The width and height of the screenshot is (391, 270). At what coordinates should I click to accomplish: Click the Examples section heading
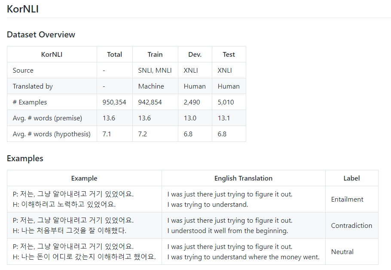pyautogui.click(x=25, y=159)
